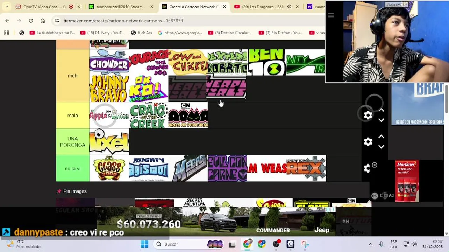Image resolution: width=449 pixels, height=252 pixels.
Task: Open the google.com bookmark
Action: (x=180, y=33)
